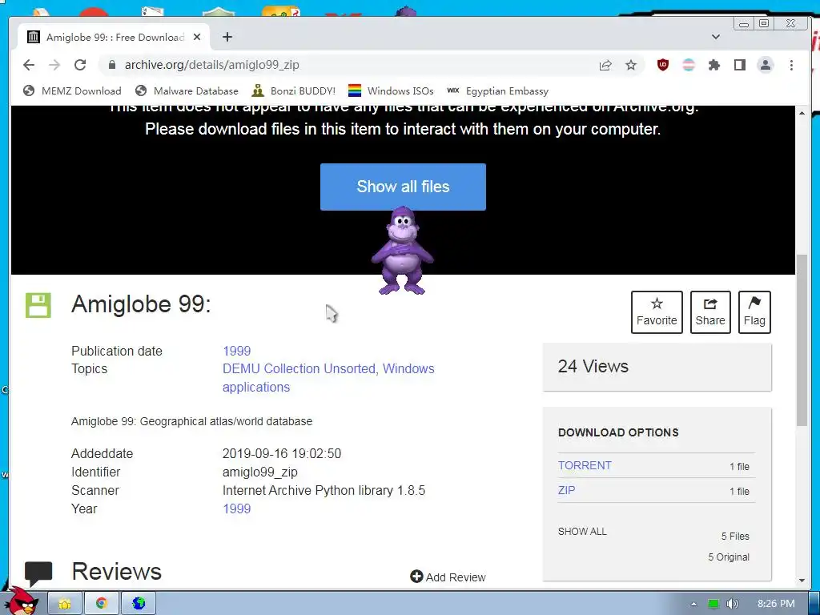Open the Windows applications topic link
820x615 pixels.
pos(328,378)
